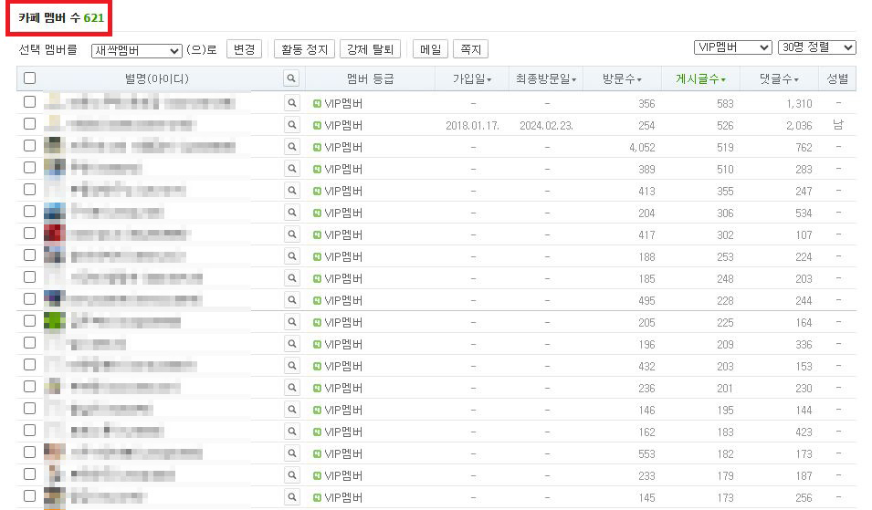This screenshot has width=872, height=510.
Task: Check the box for the member with 1,310 comments
Action: pos(29,102)
